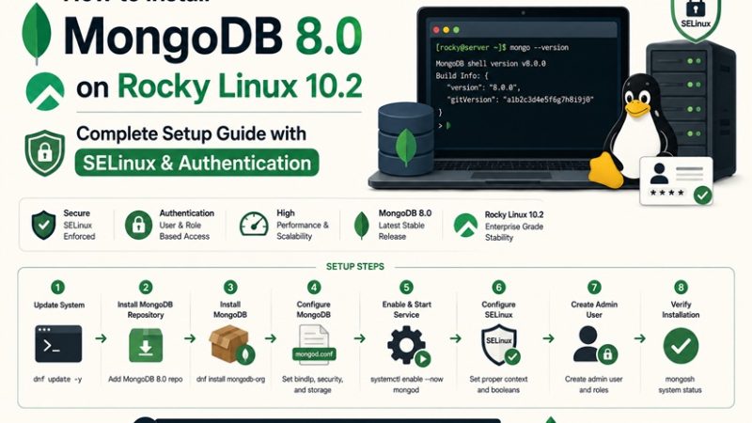
Task: Click the Rocky Linux logo beside 'on Rocky Linux 10.2'
Action: pos(45,91)
